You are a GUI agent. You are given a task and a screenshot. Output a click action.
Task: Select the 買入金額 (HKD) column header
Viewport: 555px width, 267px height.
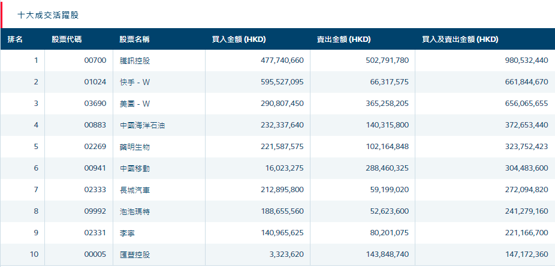239,40
